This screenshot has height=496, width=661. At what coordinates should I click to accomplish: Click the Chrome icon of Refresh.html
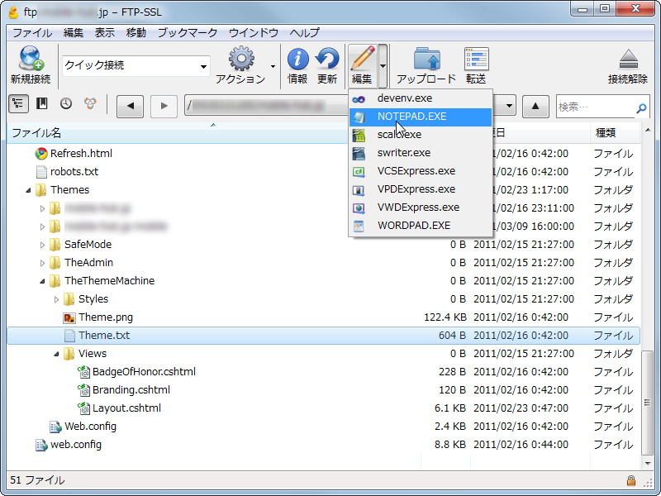click(40, 154)
